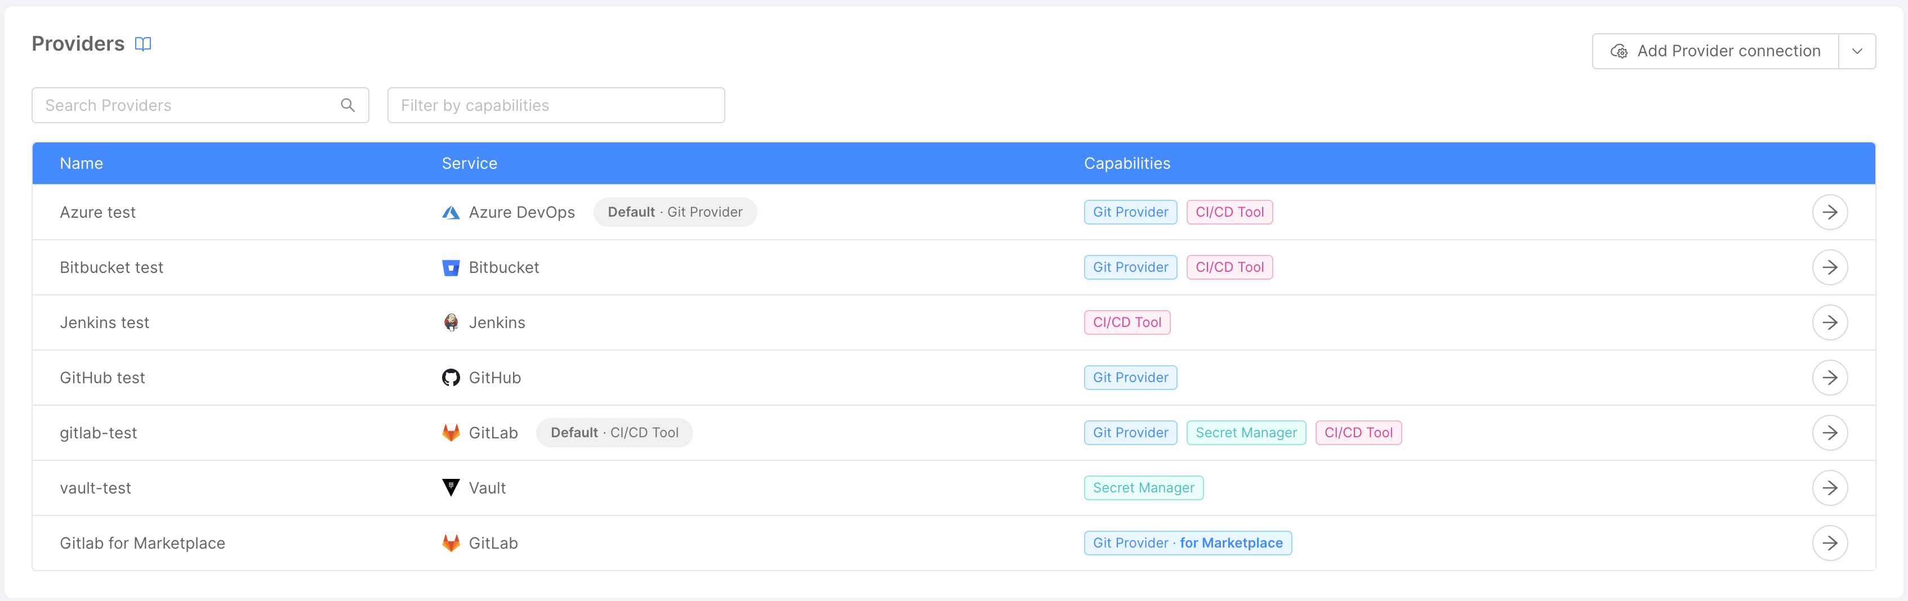Click the Azure DevOps service icon
Image resolution: width=1908 pixels, height=601 pixels.
pyautogui.click(x=451, y=212)
